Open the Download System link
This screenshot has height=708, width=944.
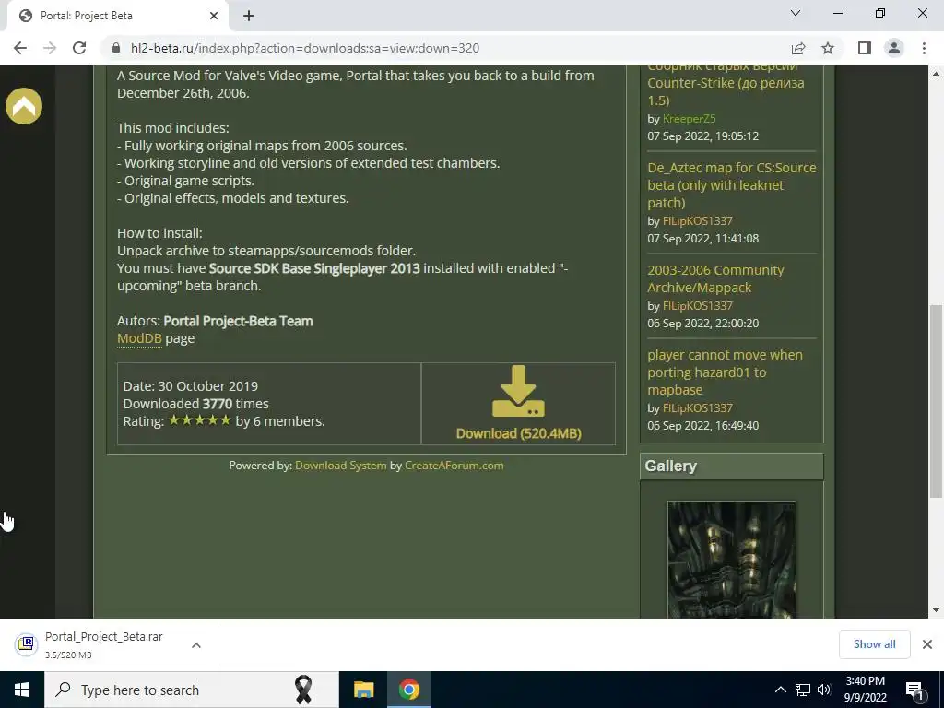click(x=341, y=466)
